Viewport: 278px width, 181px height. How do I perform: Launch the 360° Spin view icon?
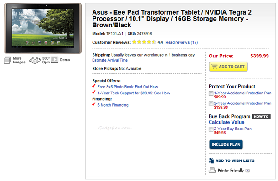point(35,60)
